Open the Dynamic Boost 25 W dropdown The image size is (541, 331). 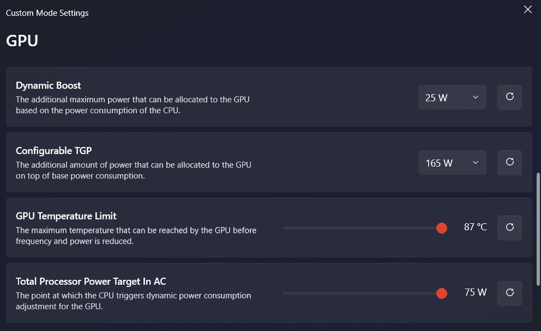tap(452, 97)
